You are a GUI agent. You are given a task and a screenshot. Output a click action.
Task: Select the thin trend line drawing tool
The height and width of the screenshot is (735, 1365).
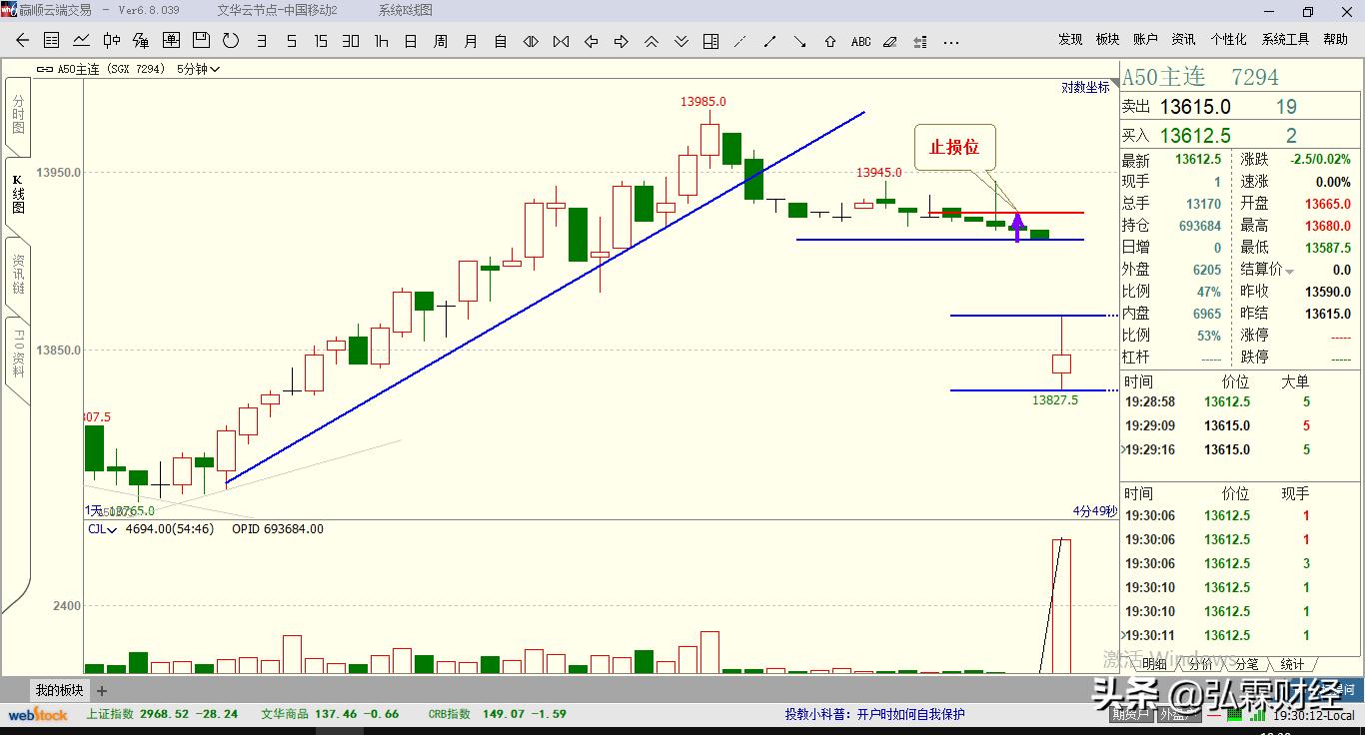740,41
